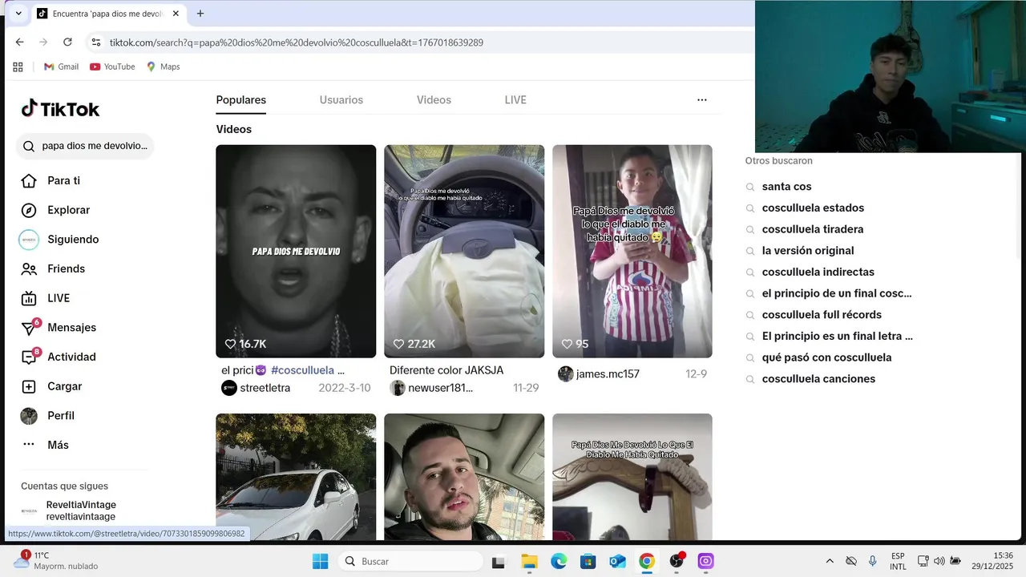Open the Explorar compass icon
Screen dimensions: 1026x577
[x=29, y=210]
